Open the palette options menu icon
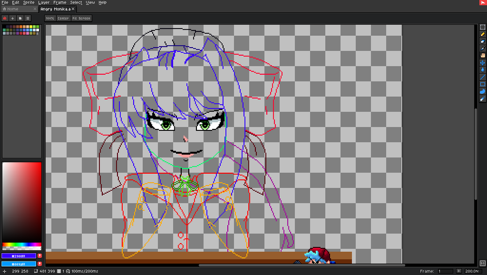The width and height of the screenshot is (487, 275). click(28, 18)
